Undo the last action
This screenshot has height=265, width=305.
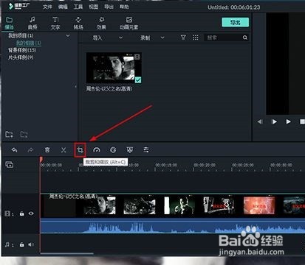(x=14, y=149)
